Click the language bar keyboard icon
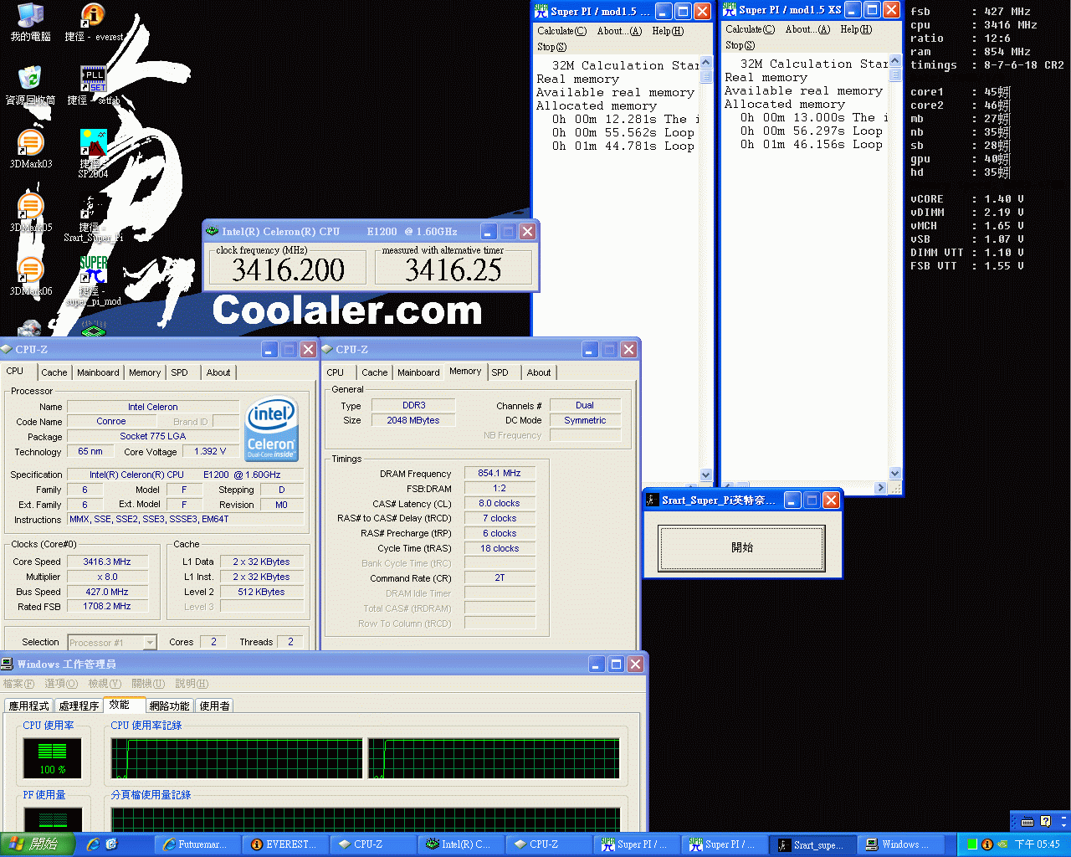Viewport: 1071px width, 857px height. point(1027,821)
